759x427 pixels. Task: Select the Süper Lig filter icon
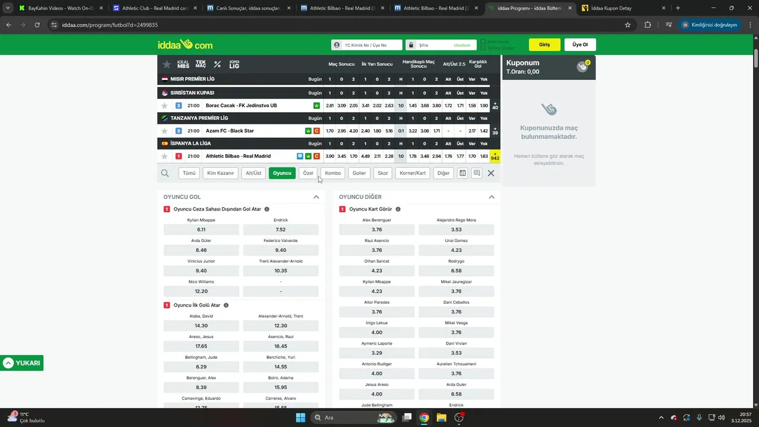pos(234,64)
